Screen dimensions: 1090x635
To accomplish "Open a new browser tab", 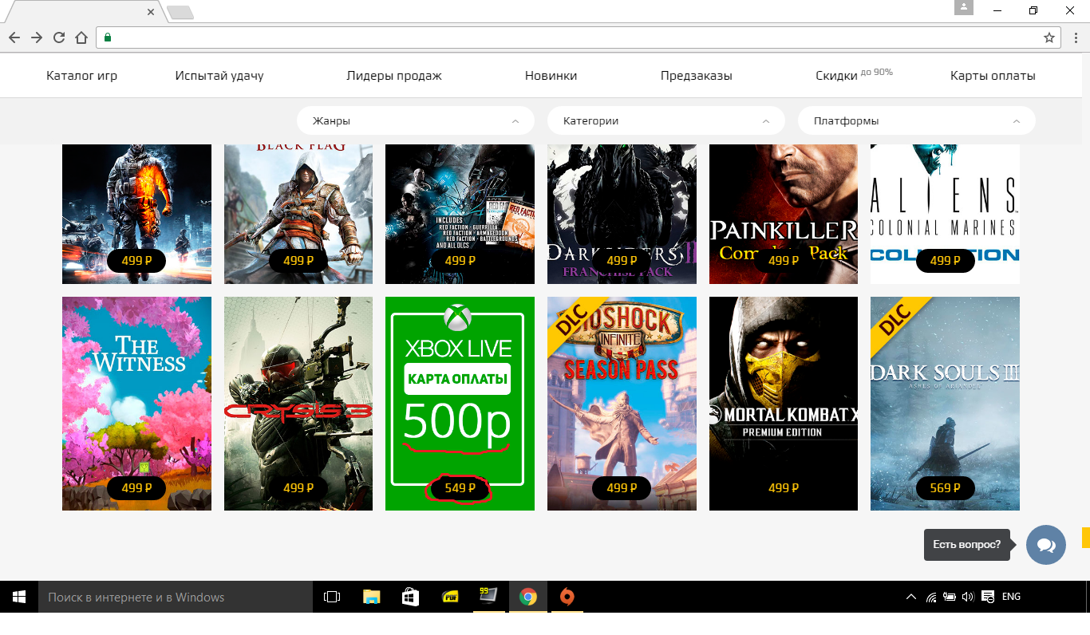I will (181, 12).
